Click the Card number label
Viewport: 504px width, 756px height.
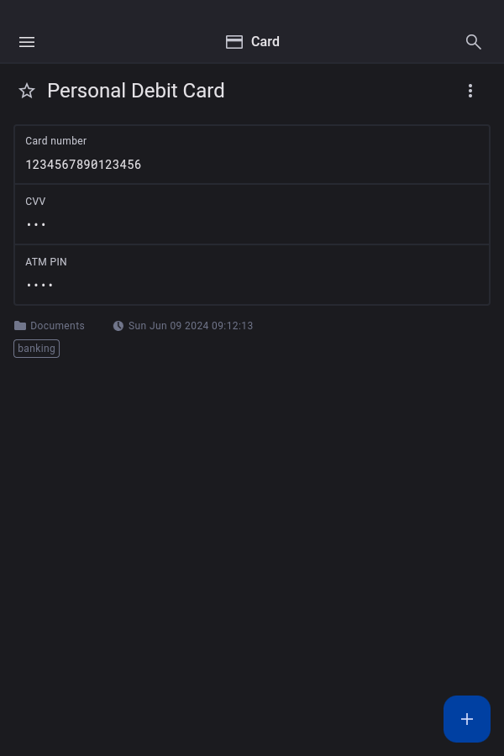tap(56, 141)
